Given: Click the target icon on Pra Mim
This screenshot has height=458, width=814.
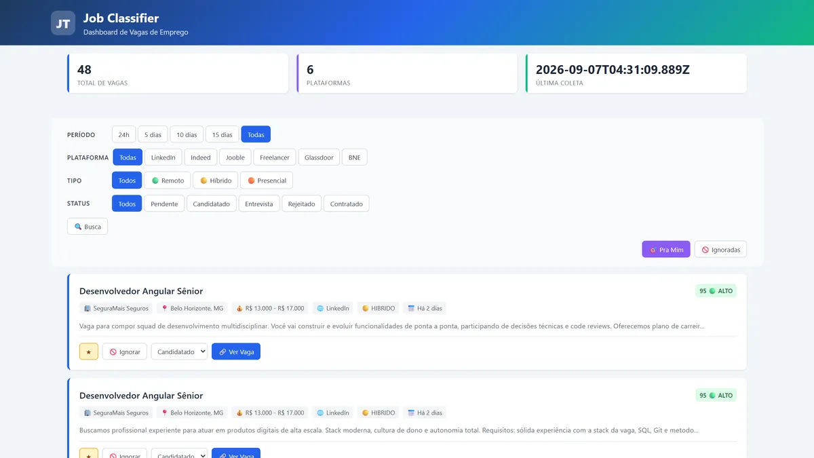Looking at the screenshot, I should [x=653, y=250].
